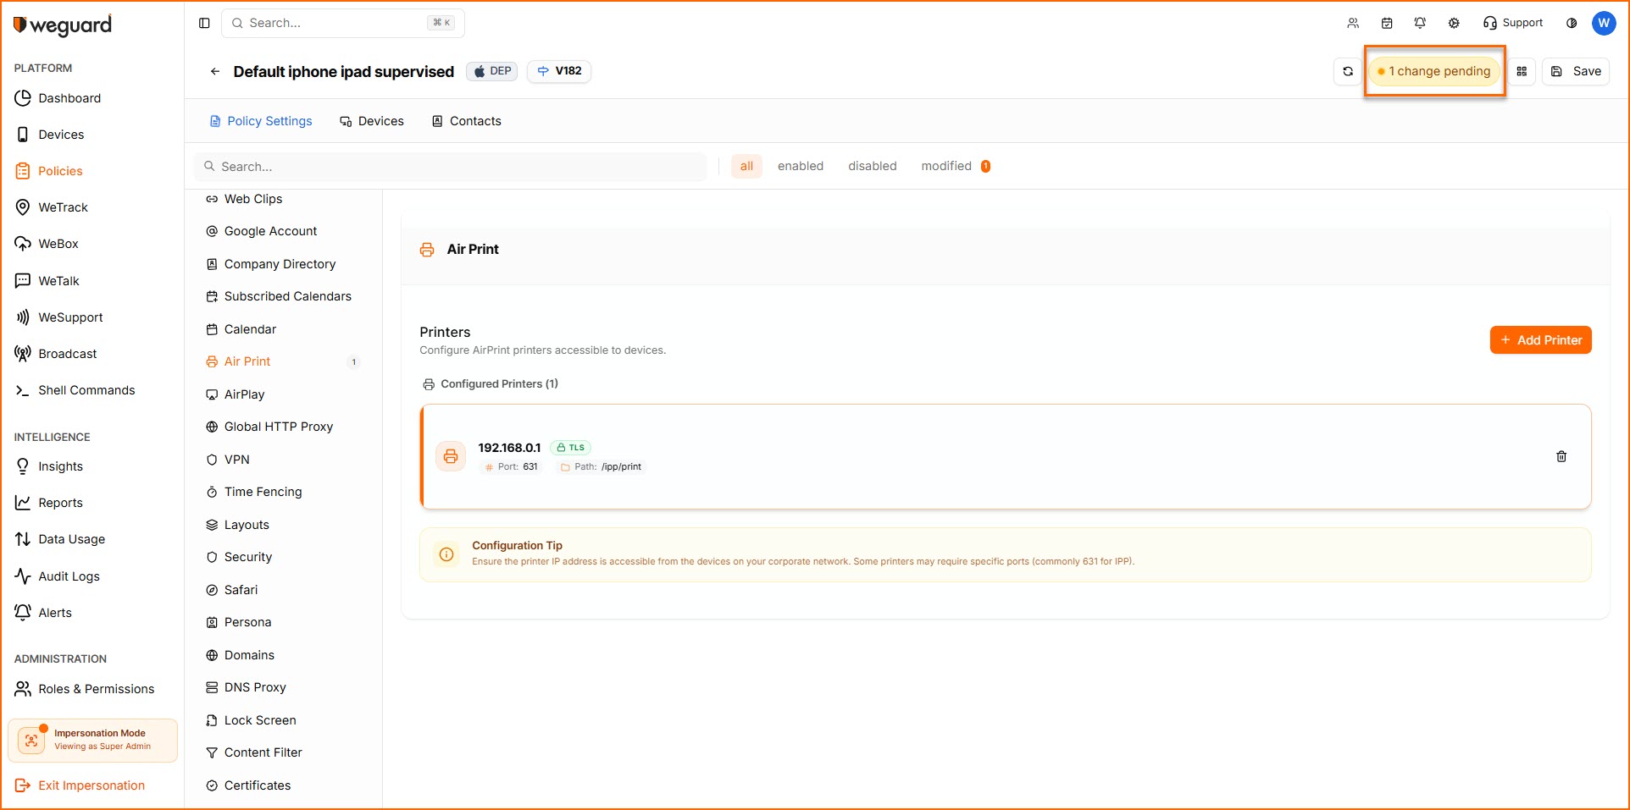Viewport: 1630px width, 810px height.
Task: Click the calendar icon in top header
Action: point(1387,23)
